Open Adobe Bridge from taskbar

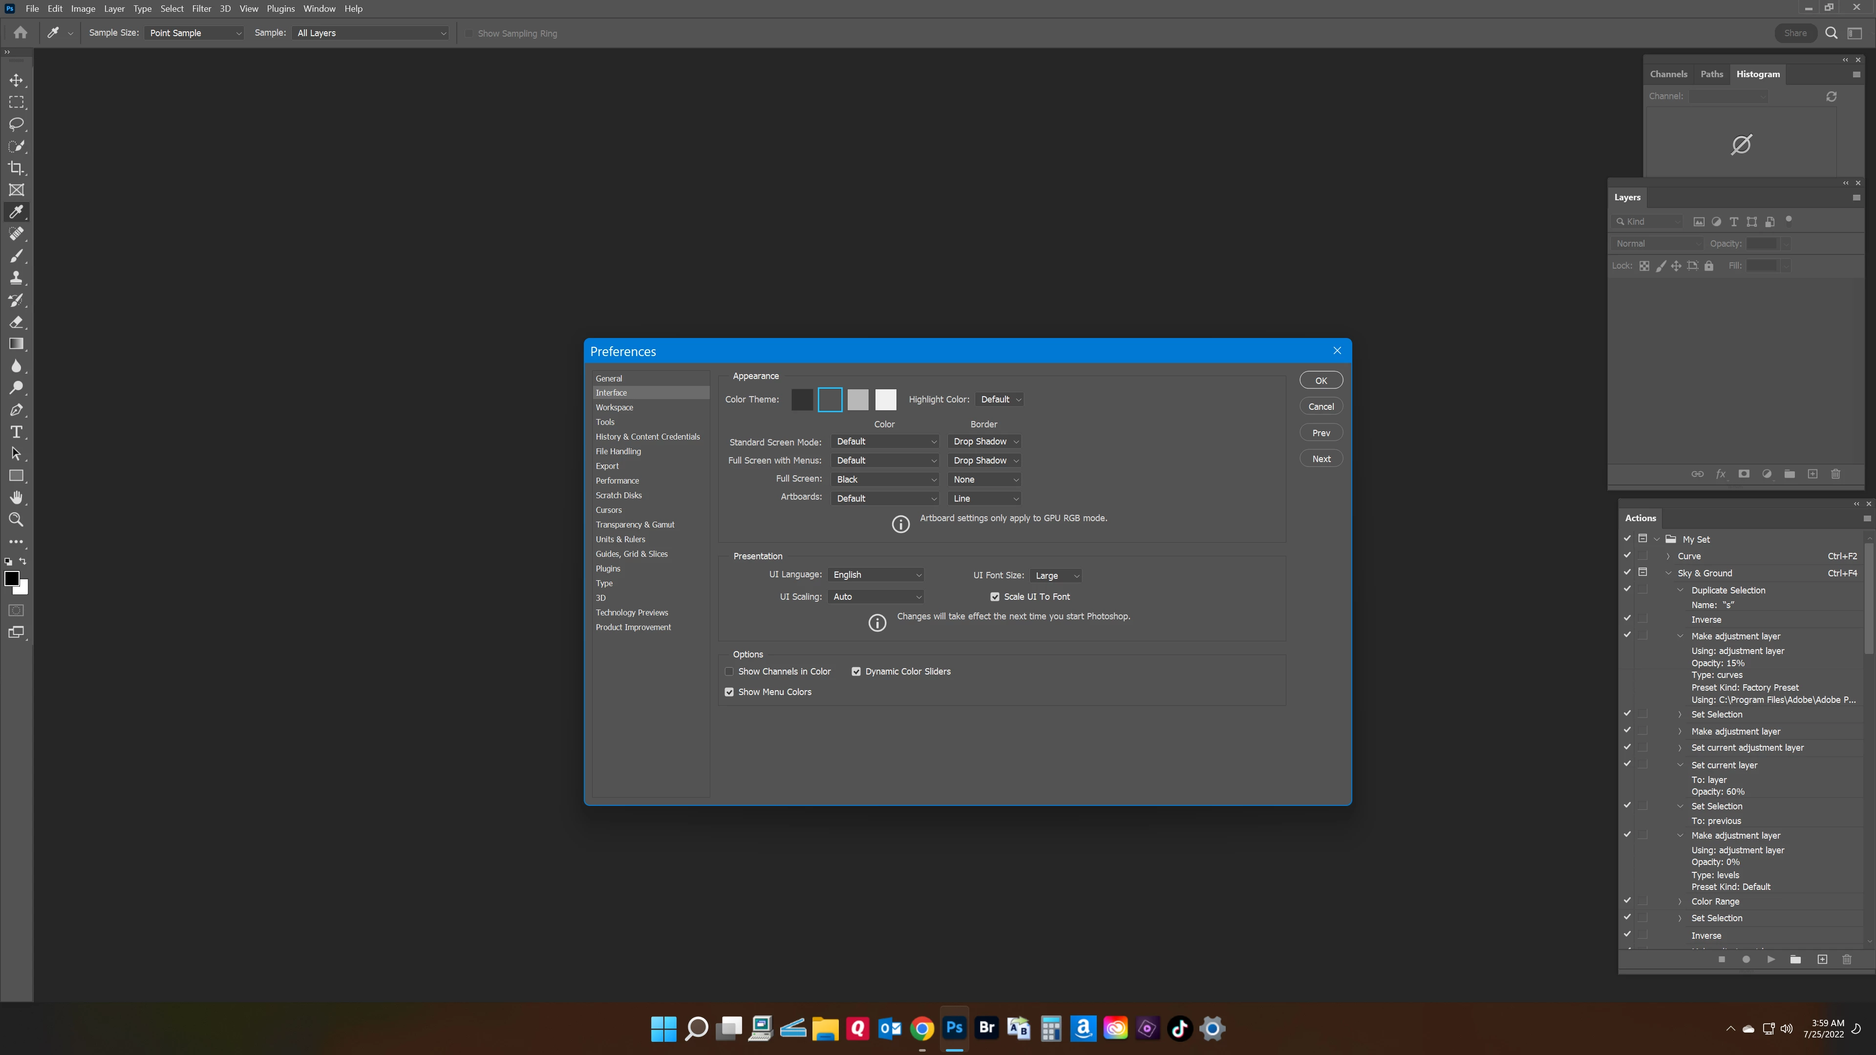point(986,1028)
